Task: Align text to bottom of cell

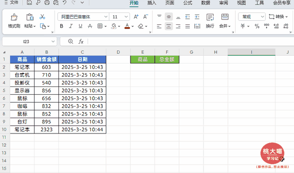Action: [178, 17]
